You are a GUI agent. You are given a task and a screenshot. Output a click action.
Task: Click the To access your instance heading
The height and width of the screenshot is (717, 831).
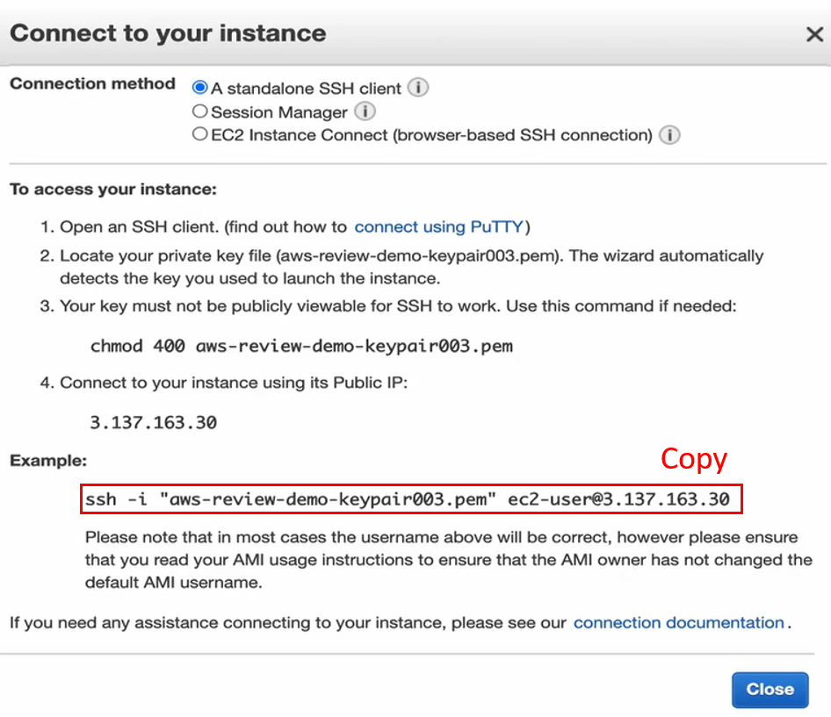coord(113,190)
